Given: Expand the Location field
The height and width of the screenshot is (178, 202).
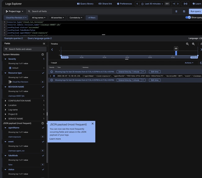Looking at the screenshot, I should (x=5, y=105).
